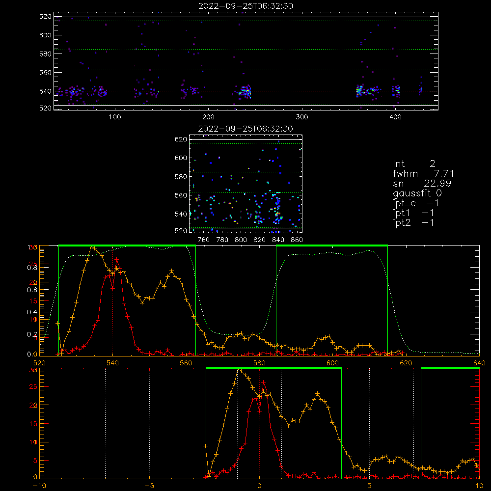Click x-axis label 100 of the top plot
This screenshot has width=491, height=491.
coord(115,117)
